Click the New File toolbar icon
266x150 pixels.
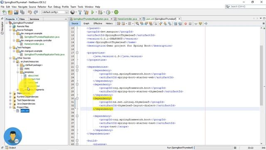click(5, 12)
